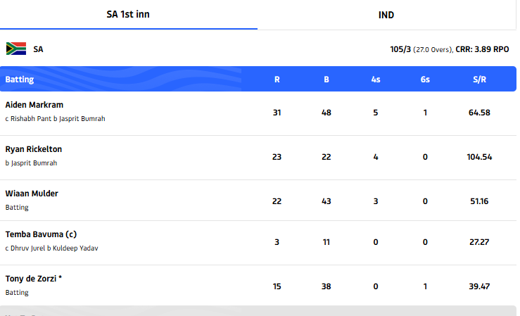Open Tony de Zorzi's profile
Image resolution: width=520 pixels, height=316 pixels.
(x=34, y=279)
